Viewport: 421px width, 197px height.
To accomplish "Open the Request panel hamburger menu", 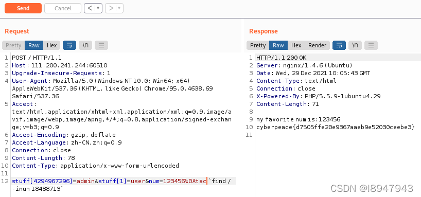I will (x=101, y=45).
